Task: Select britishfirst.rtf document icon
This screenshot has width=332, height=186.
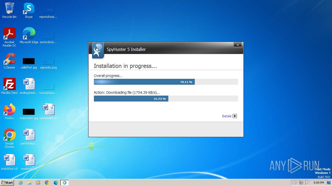Action: pos(9,162)
